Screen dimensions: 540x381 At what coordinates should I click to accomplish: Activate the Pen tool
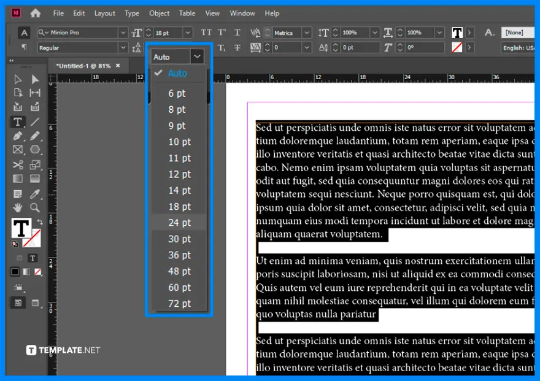tap(17, 136)
